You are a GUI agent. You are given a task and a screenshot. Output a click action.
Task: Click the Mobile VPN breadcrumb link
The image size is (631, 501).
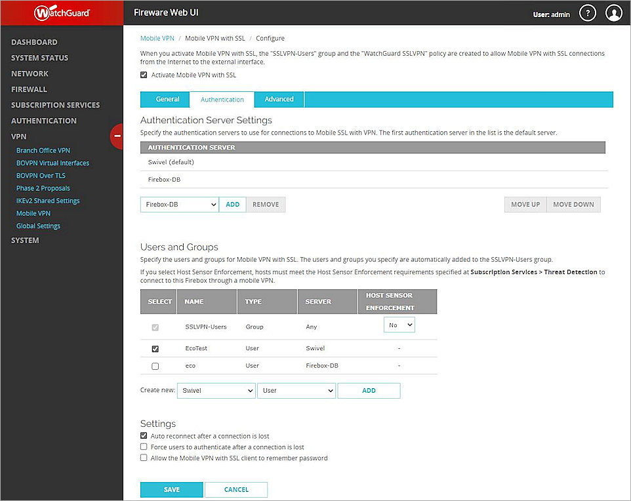pos(157,38)
